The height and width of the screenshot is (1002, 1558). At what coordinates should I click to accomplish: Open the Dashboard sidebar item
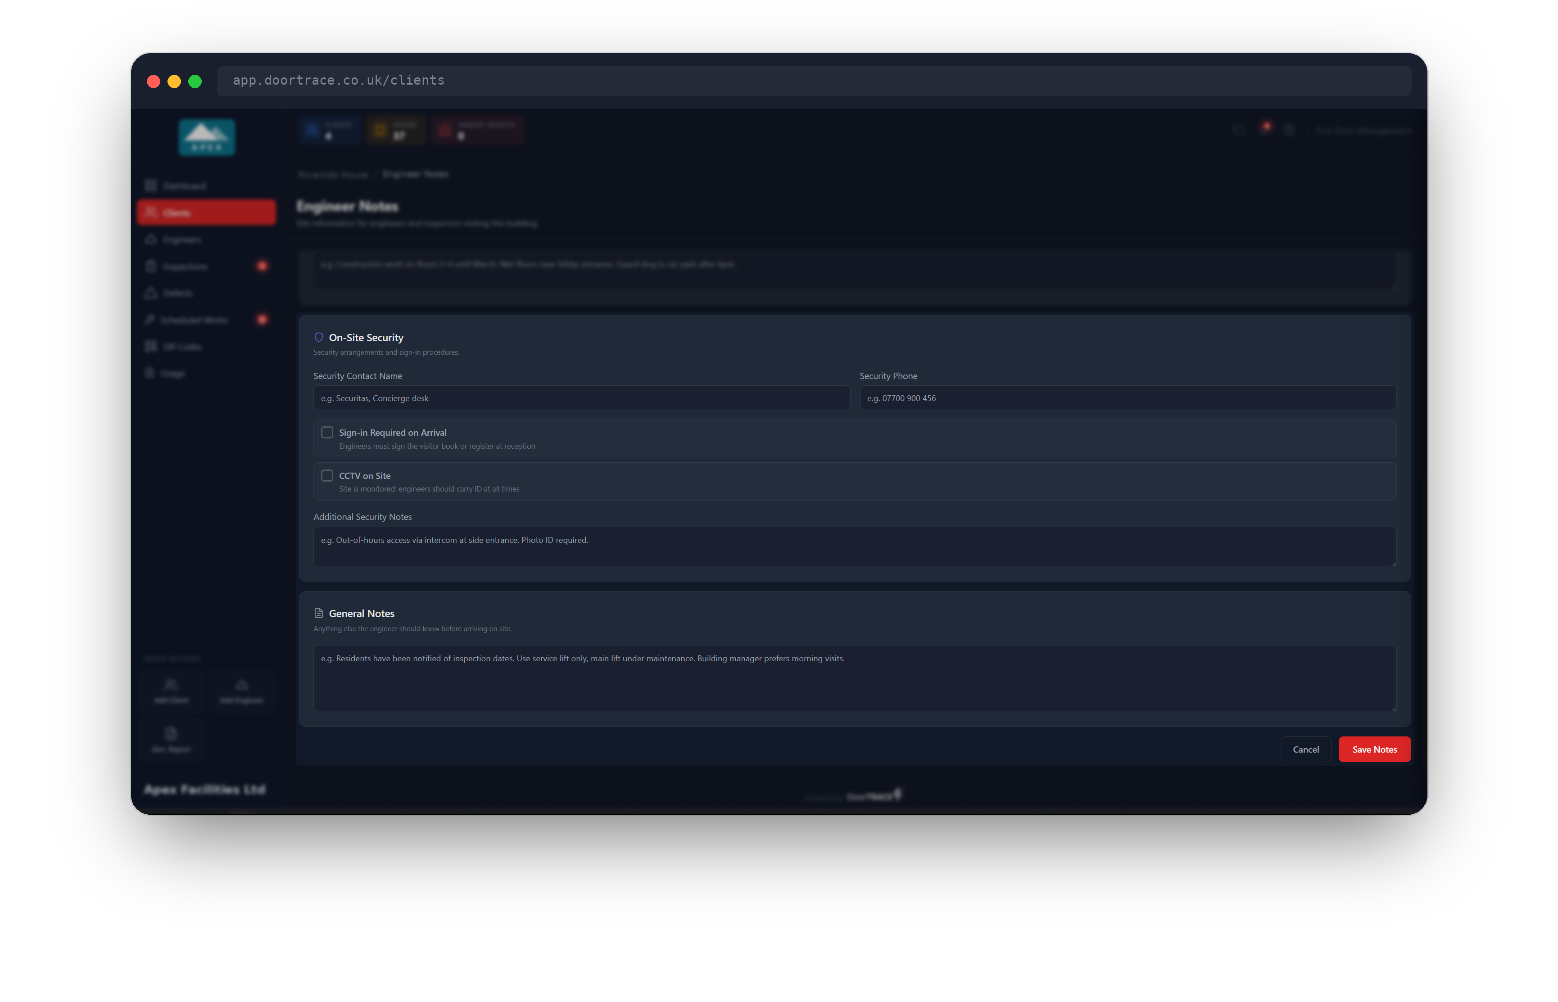[206, 186]
